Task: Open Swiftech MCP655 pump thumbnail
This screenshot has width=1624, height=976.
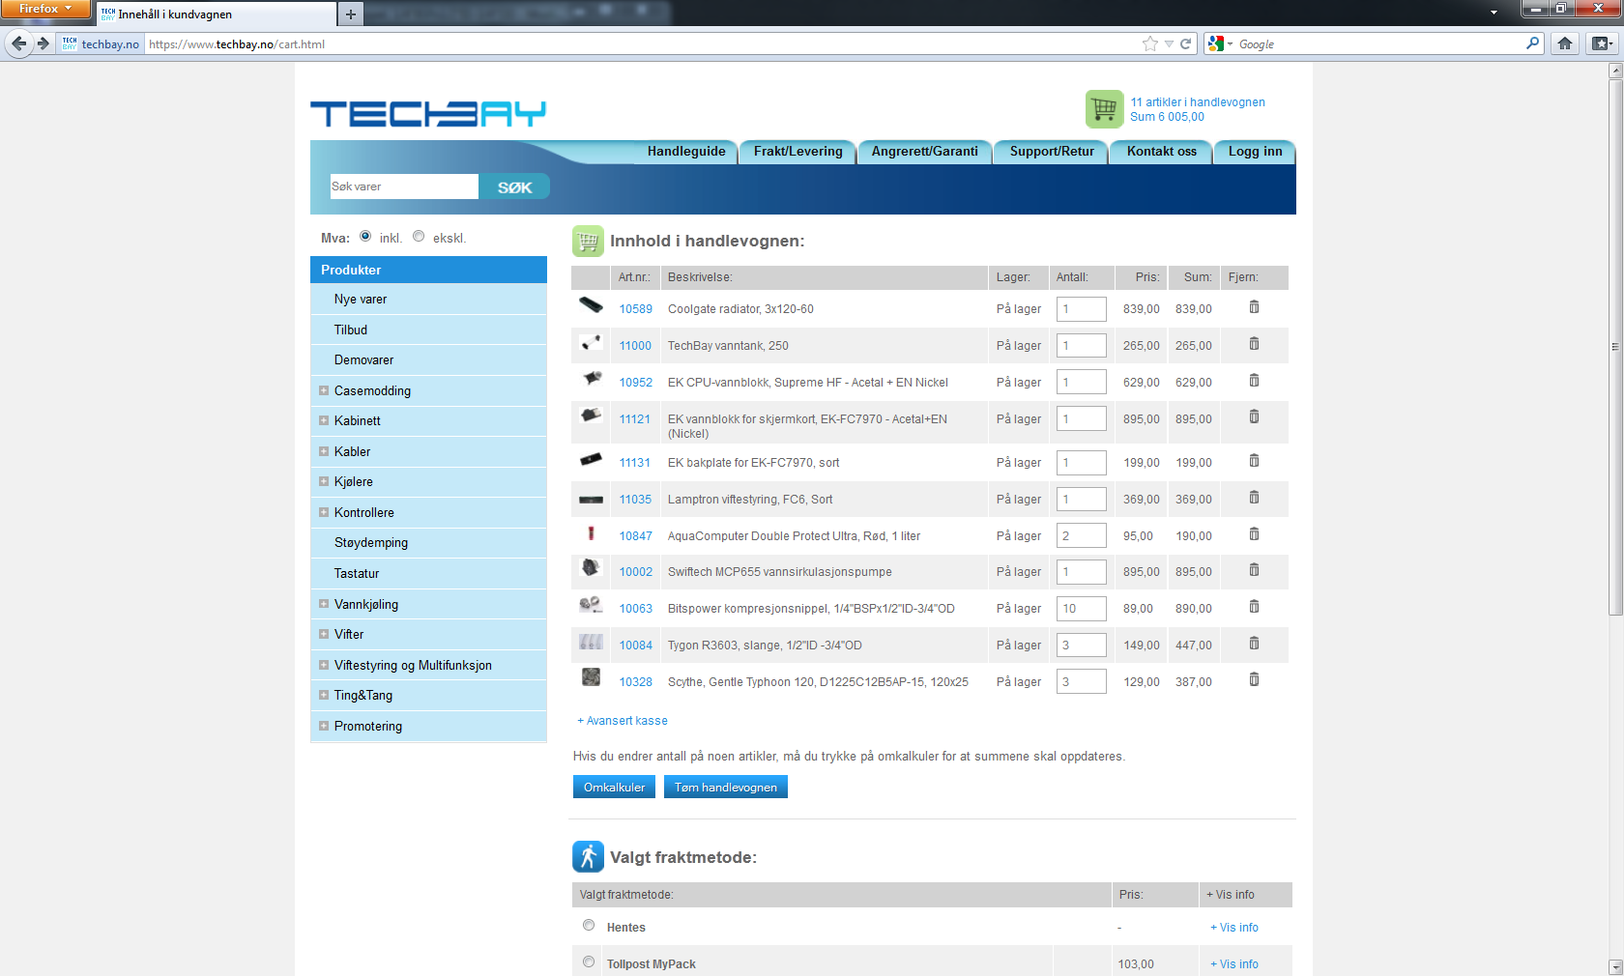Action: tap(591, 568)
